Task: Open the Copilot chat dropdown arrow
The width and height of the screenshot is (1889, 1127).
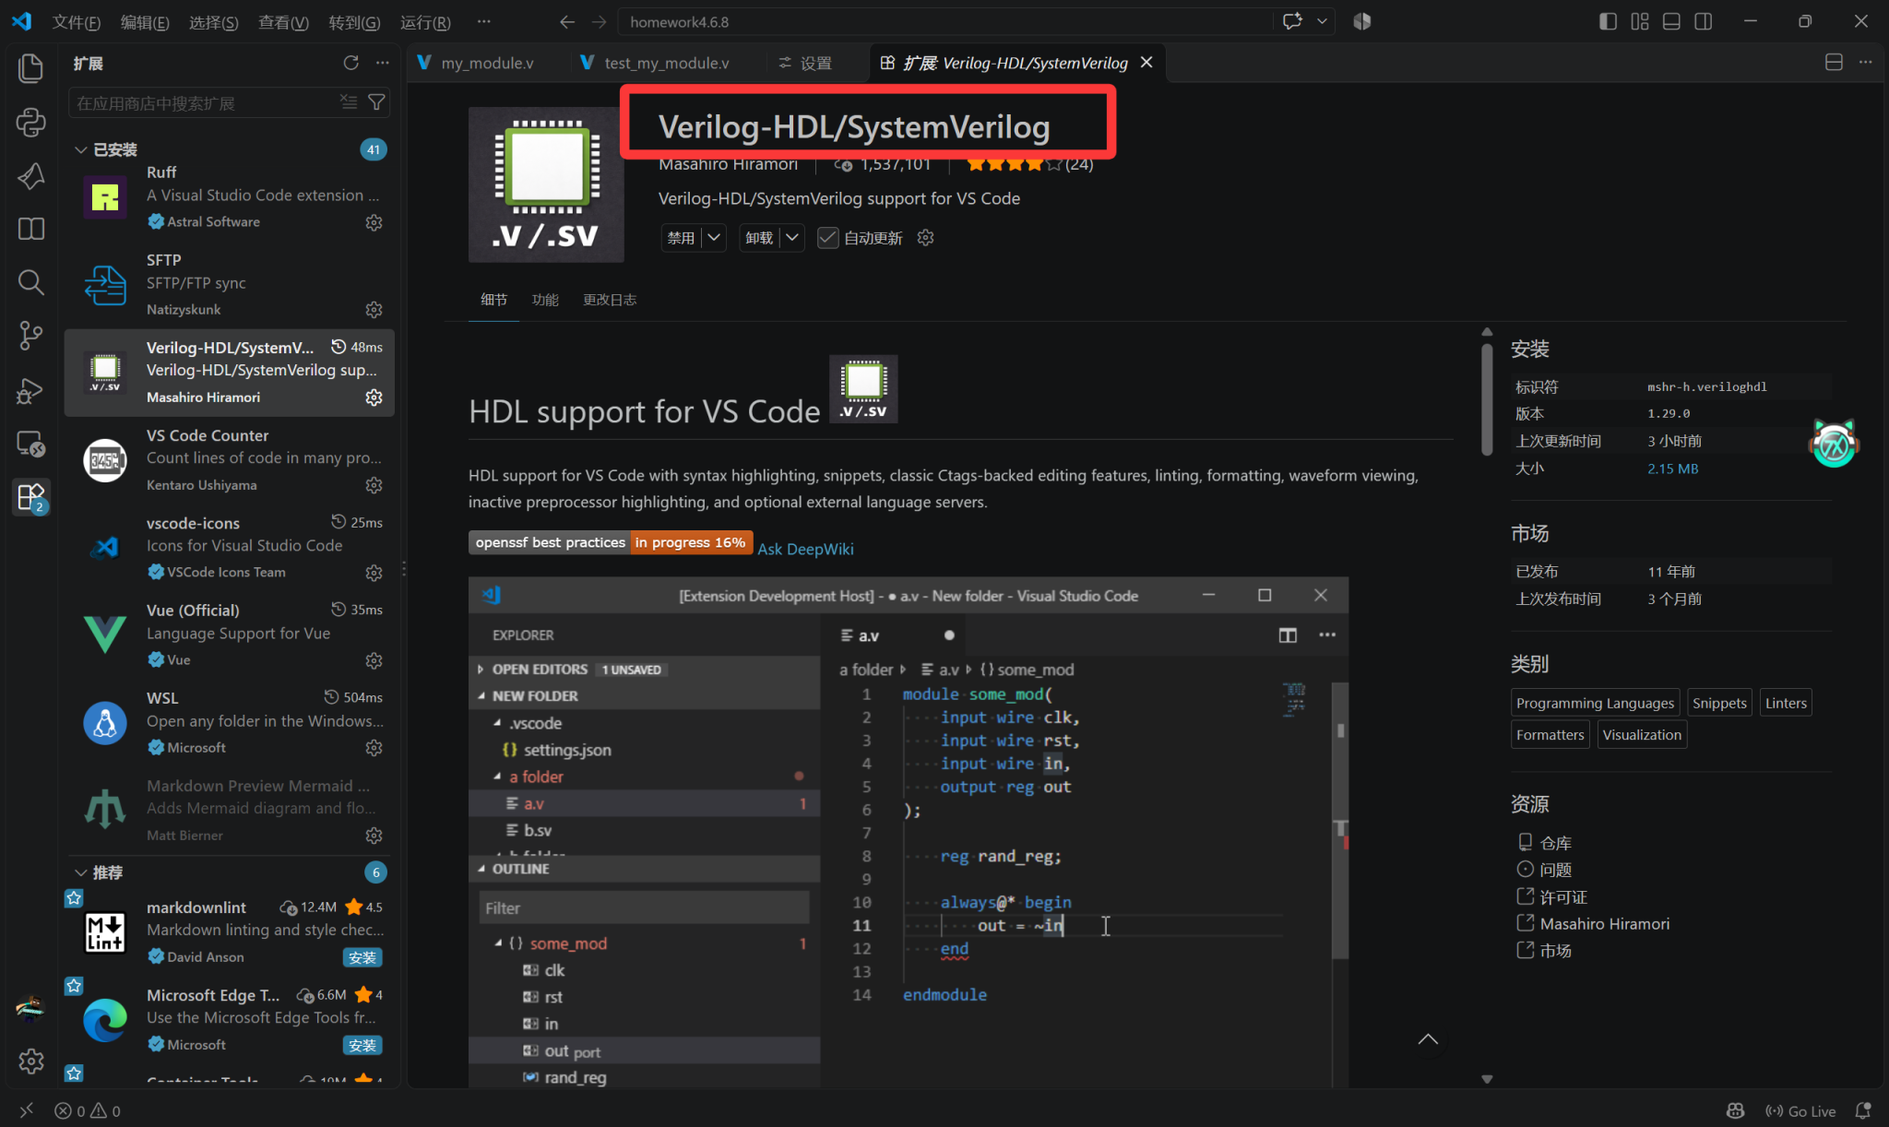Action: tap(1322, 21)
